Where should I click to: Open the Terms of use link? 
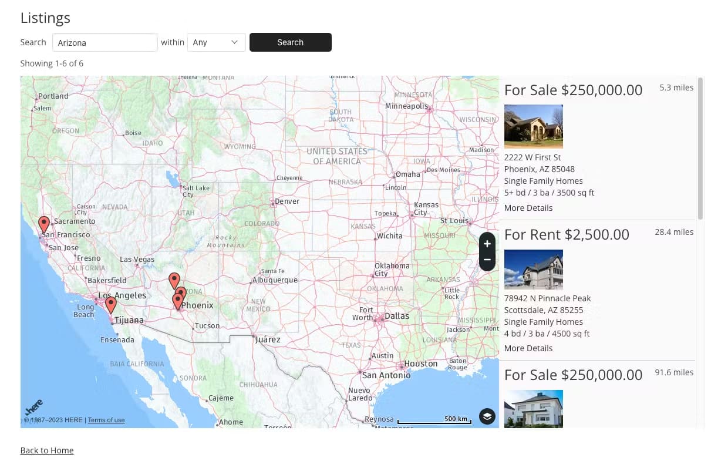[x=106, y=420]
